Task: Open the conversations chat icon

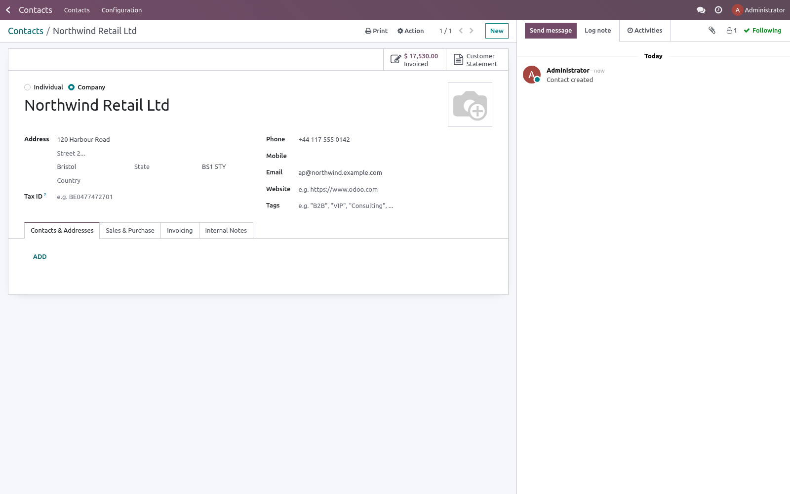Action: point(701,10)
